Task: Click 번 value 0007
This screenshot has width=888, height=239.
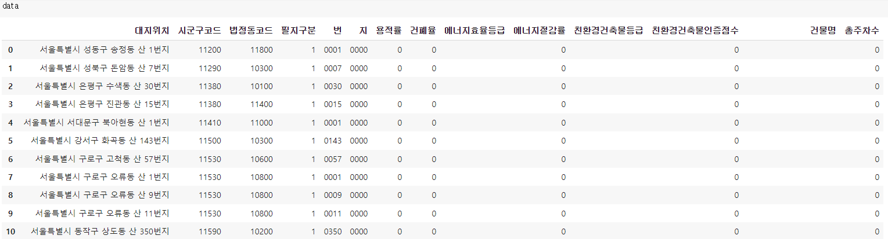Action: point(333,68)
